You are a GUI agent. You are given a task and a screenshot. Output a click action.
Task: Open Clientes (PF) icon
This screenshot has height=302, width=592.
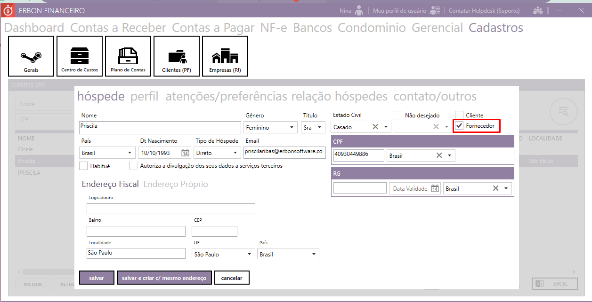click(x=177, y=56)
